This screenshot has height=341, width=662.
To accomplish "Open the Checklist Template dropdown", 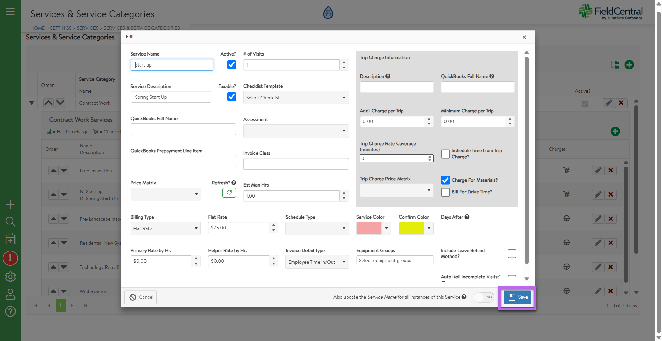I will pyautogui.click(x=296, y=98).
